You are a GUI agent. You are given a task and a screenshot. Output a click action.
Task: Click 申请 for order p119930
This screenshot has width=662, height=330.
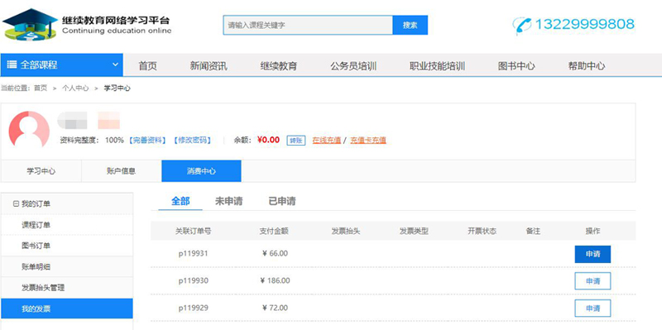(x=592, y=281)
